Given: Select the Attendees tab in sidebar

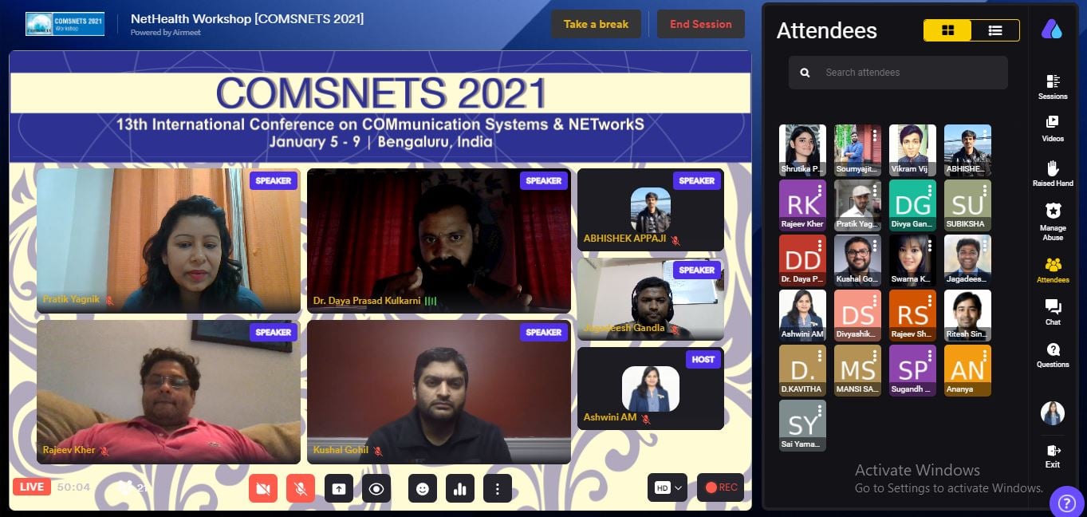Looking at the screenshot, I should pos(1053,270).
